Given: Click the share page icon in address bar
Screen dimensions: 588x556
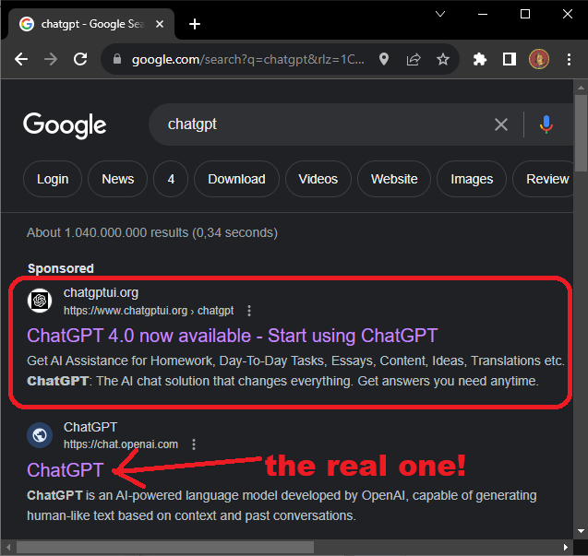Looking at the screenshot, I should pos(414,59).
